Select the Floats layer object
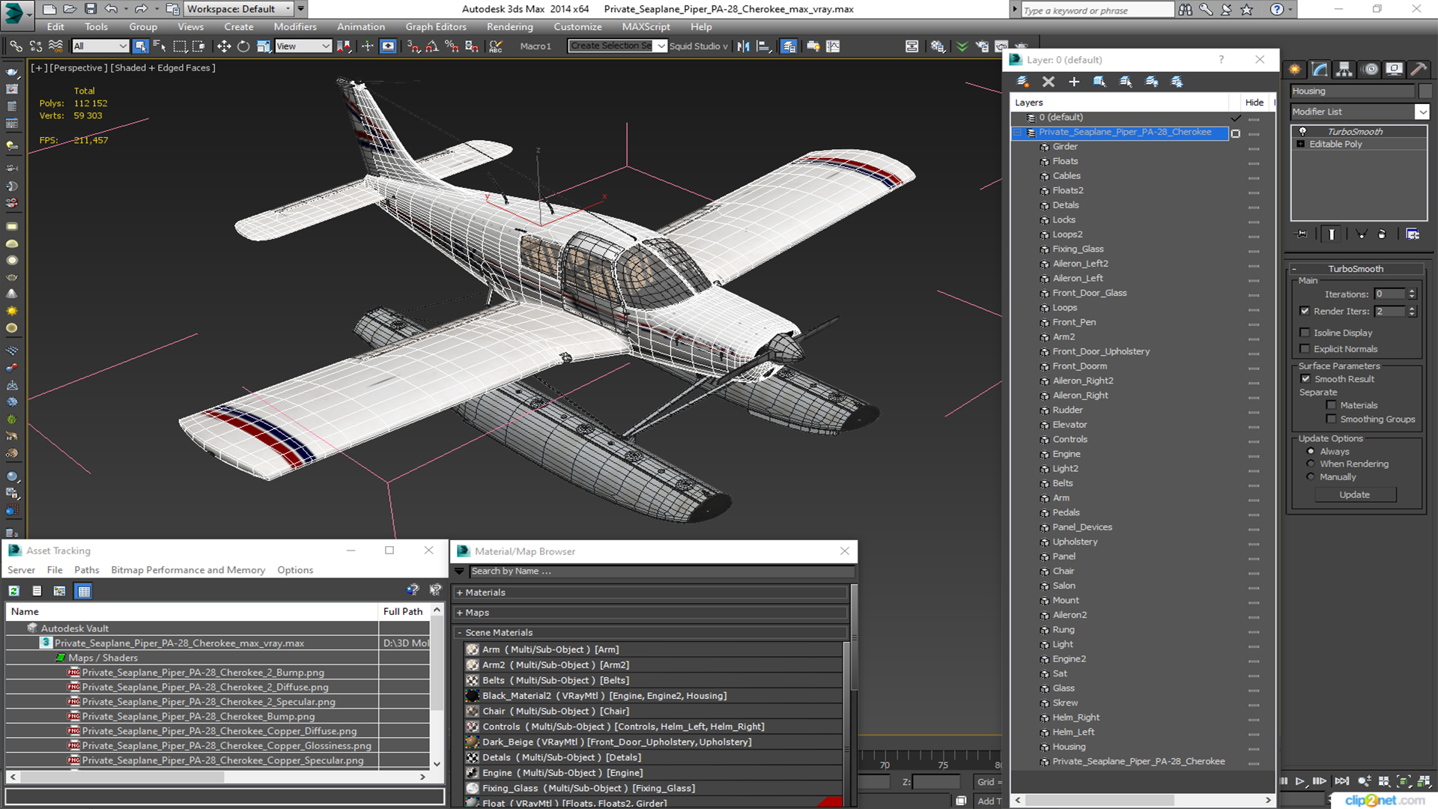The image size is (1438, 809). (x=1065, y=161)
